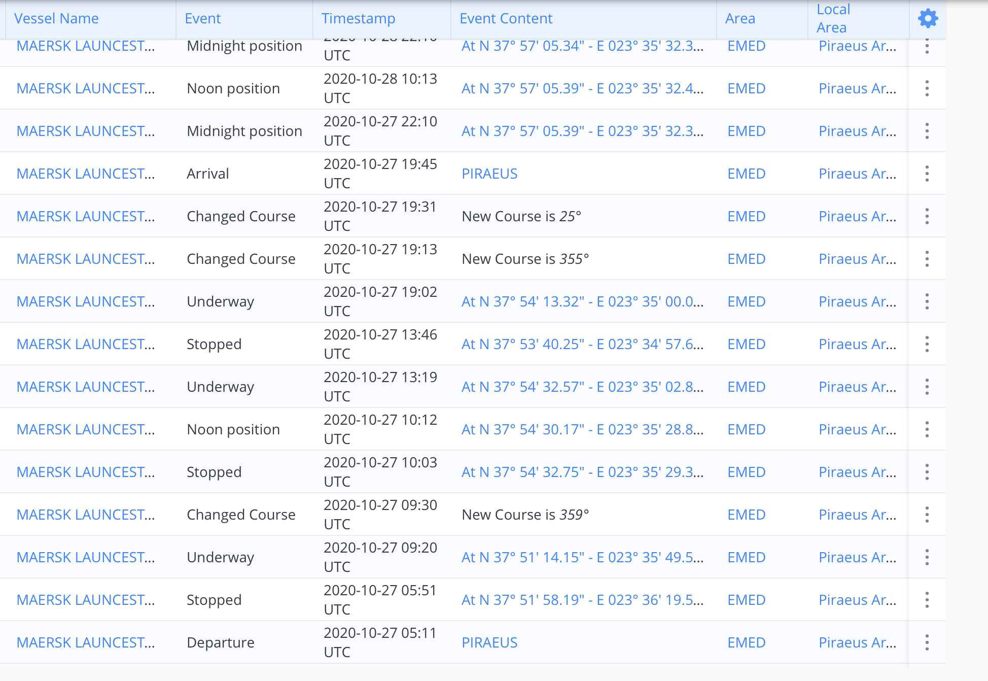
Task: Open the three-dot menu for the Departure row
Action: (927, 642)
